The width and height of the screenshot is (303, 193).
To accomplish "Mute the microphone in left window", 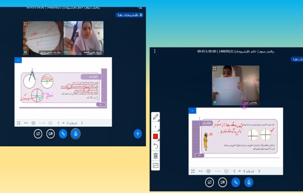I will click(76, 134).
